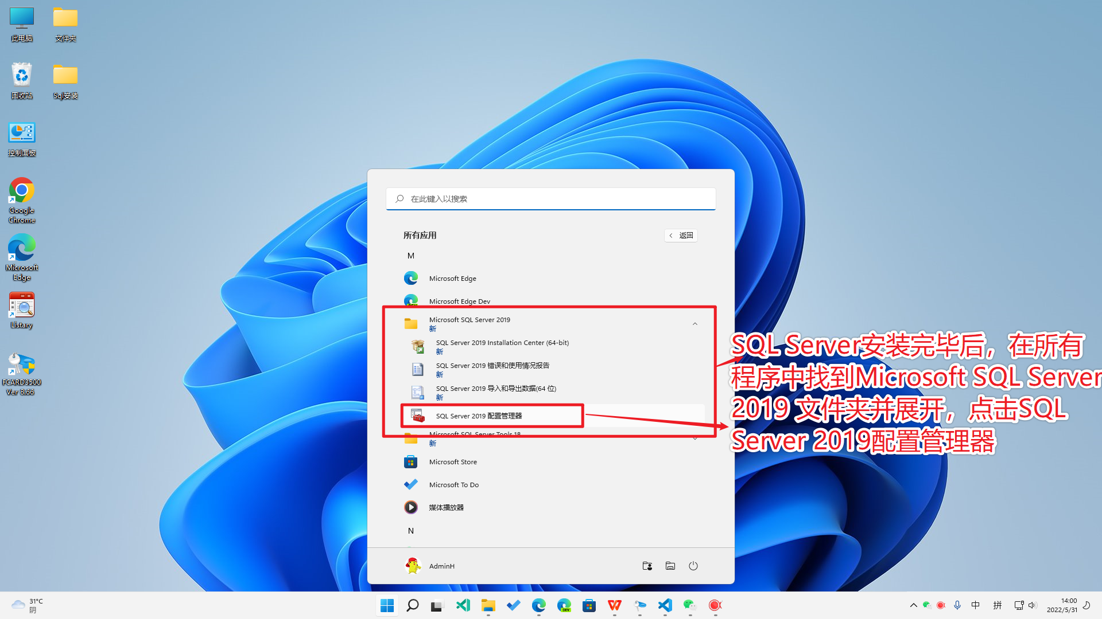Open WeChat from the taskbar
The height and width of the screenshot is (619, 1102).
coord(690,605)
